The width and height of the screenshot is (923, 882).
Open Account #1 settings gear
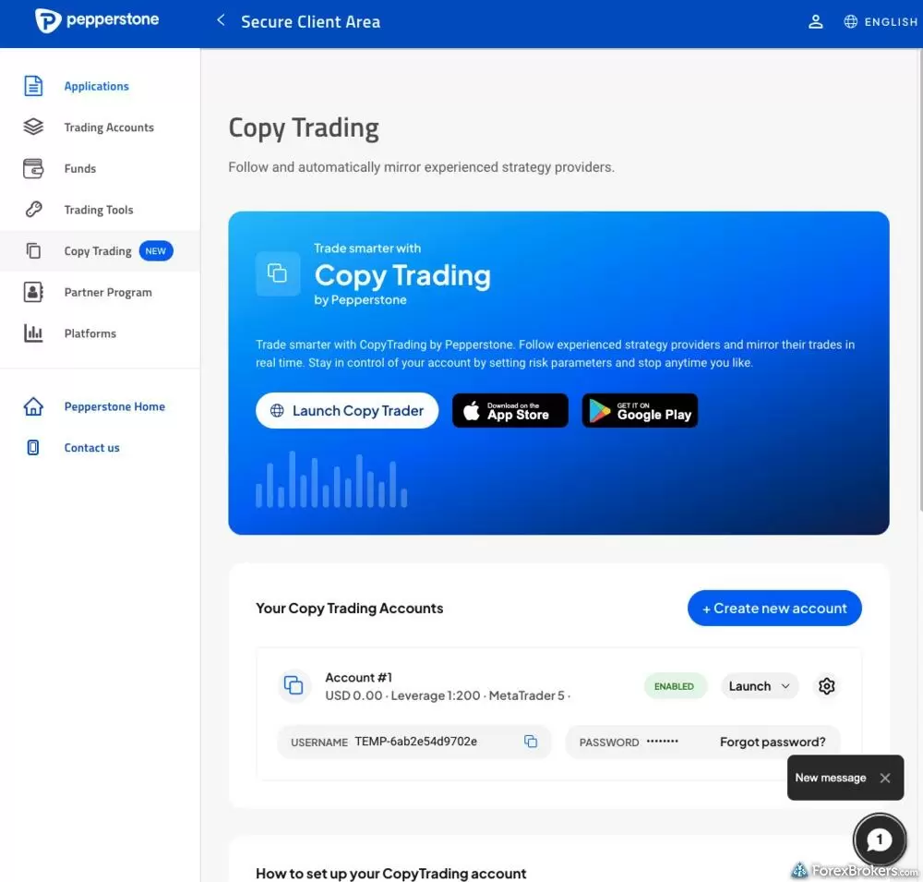pyautogui.click(x=826, y=686)
